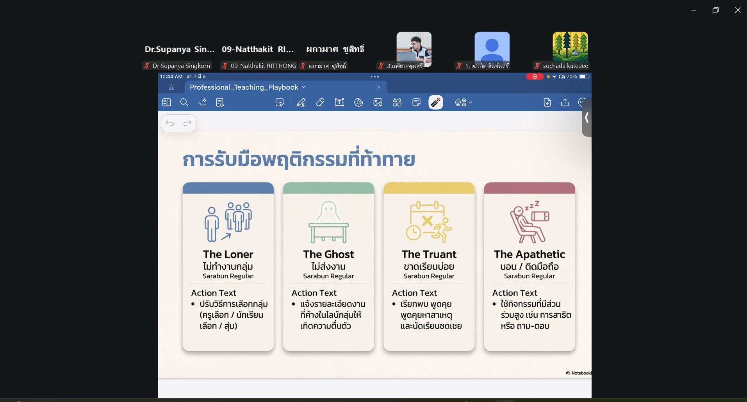The height and width of the screenshot is (402, 747).
Task: Expand the microphone recording options dropdown
Action: pos(471,102)
